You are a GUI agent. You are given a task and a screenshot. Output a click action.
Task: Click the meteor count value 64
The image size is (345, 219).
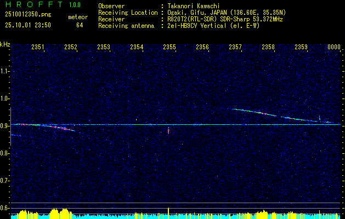[x=80, y=25]
